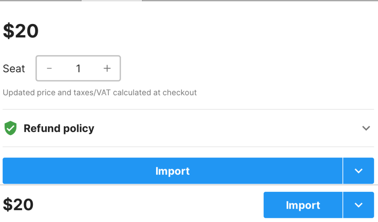Click the green shield checkmark icon
The image size is (378, 222).
point(10,128)
